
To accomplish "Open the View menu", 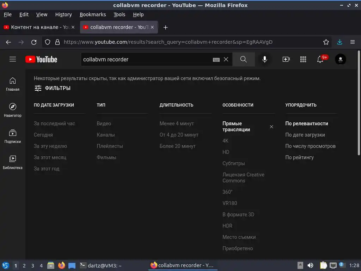I will (42, 14).
